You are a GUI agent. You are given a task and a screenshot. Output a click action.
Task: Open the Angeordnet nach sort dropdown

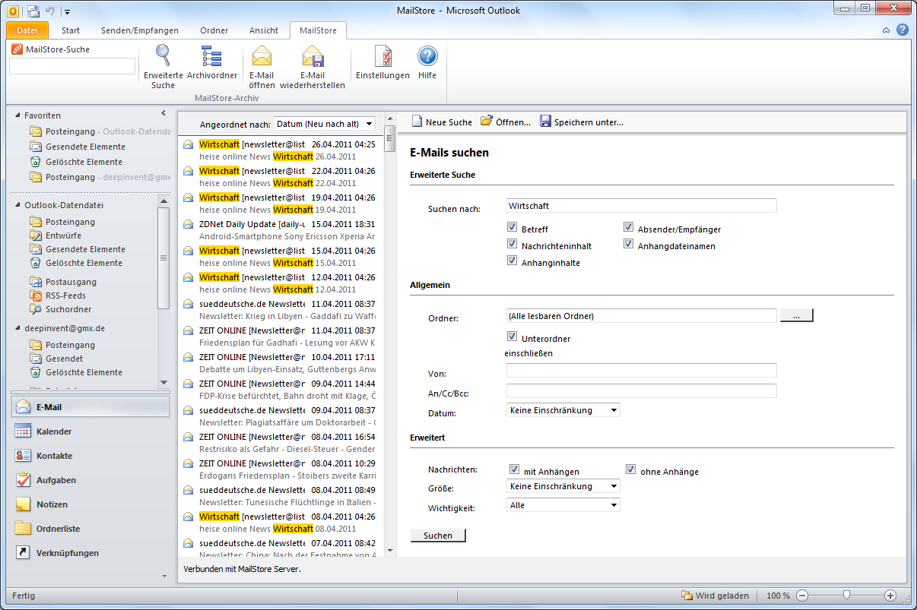[x=324, y=124]
